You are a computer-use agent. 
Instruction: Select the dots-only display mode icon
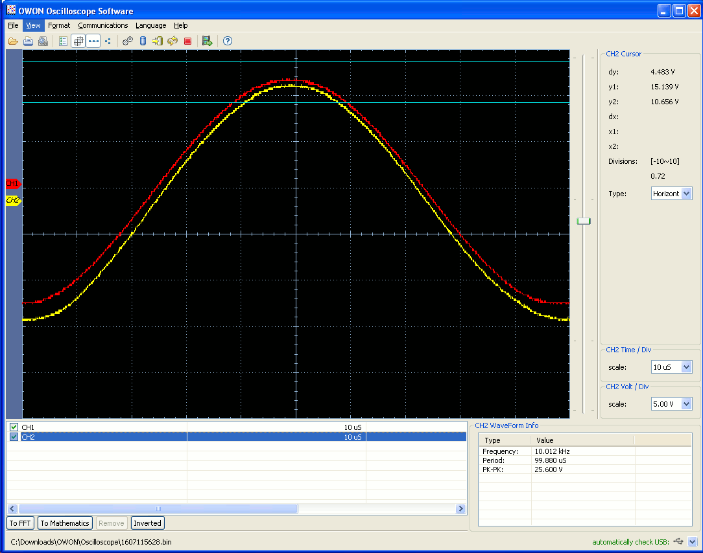108,41
